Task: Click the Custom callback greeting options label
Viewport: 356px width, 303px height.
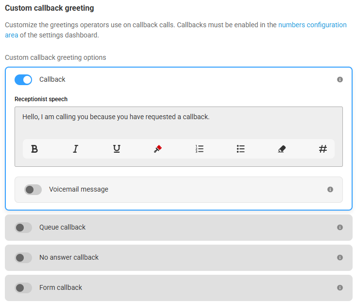Action: [x=55, y=57]
